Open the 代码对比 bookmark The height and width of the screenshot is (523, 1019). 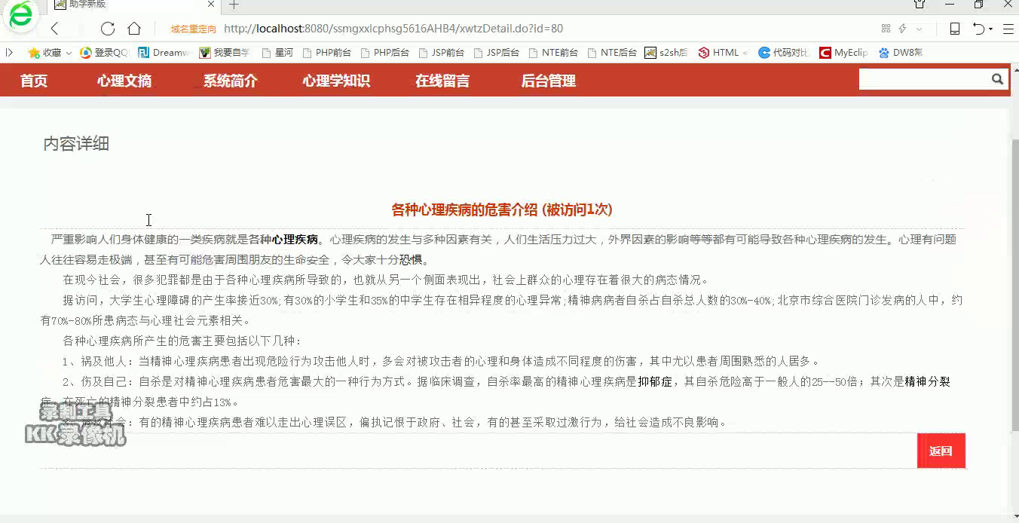(x=784, y=53)
